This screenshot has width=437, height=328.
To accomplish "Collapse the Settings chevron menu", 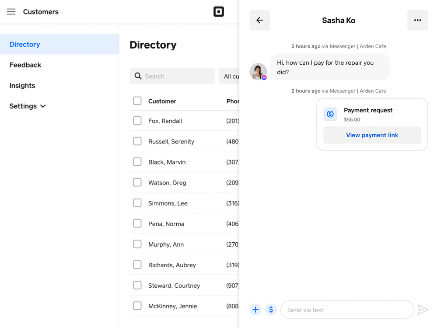I will point(42,106).
